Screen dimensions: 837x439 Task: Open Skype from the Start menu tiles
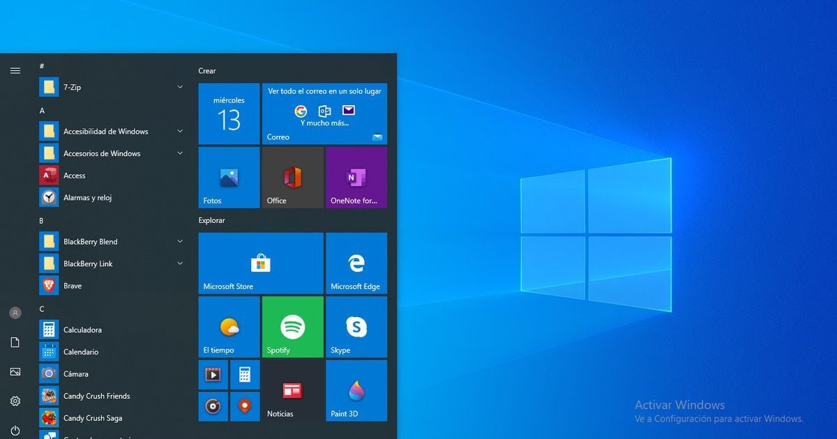pyautogui.click(x=356, y=326)
